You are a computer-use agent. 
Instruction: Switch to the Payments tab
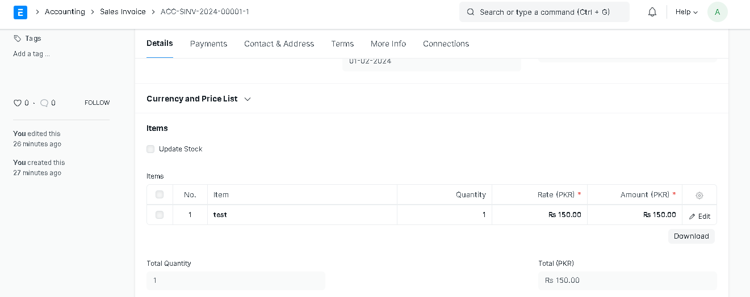point(208,44)
